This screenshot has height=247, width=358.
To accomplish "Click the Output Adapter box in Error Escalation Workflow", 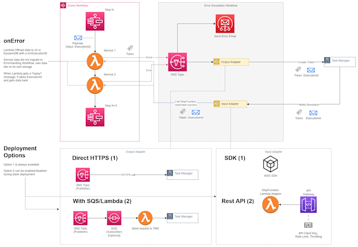I will pyautogui.click(x=231, y=62).
